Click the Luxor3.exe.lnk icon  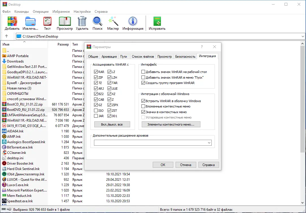4,185
